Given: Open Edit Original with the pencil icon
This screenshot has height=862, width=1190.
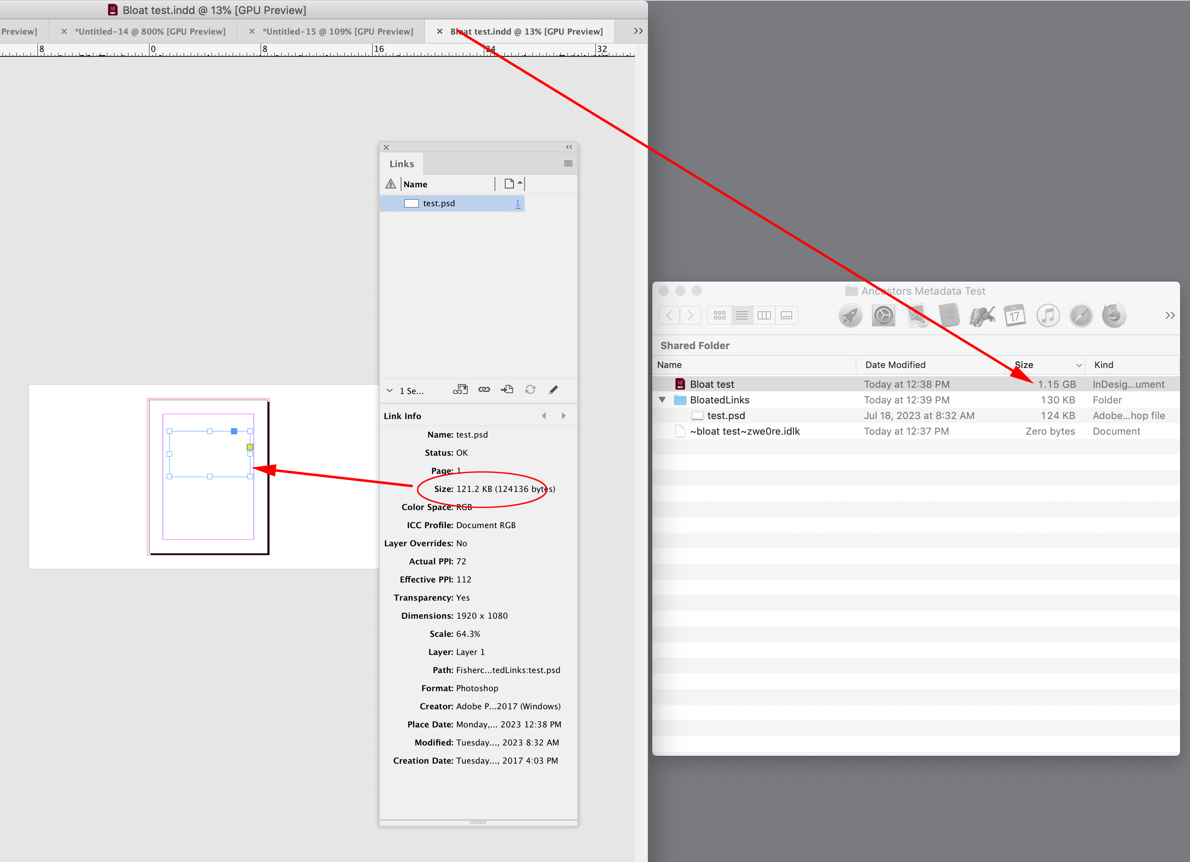Looking at the screenshot, I should (x=553, y=390).
